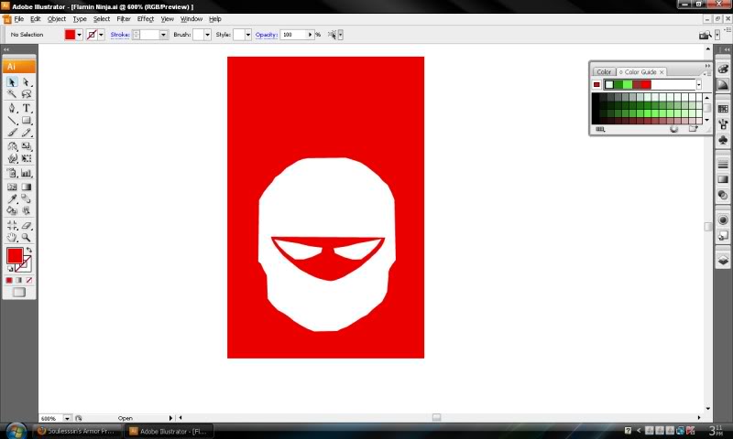Pick the Mesh tool
Image resolution: width=733 pixels, height=439 pixels.
(12, 187)
